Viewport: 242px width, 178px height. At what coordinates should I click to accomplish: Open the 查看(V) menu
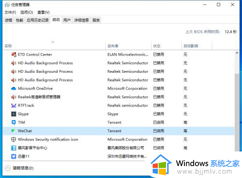(x=44, y=13)
